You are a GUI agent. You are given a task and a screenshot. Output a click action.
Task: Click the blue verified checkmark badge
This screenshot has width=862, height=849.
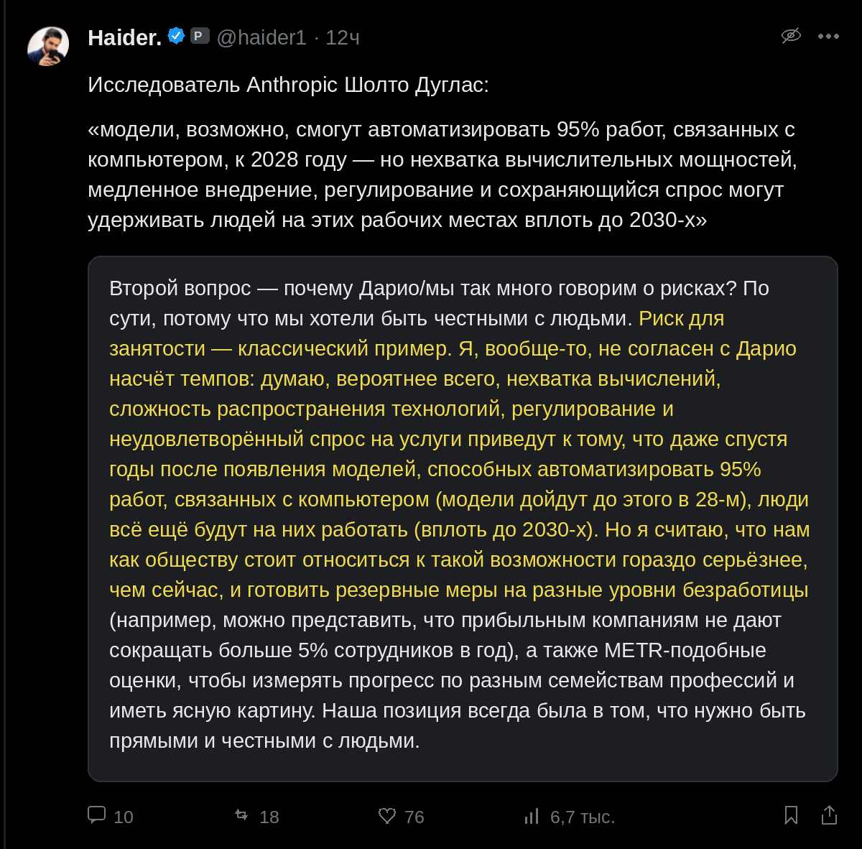[x=176, y=35]
